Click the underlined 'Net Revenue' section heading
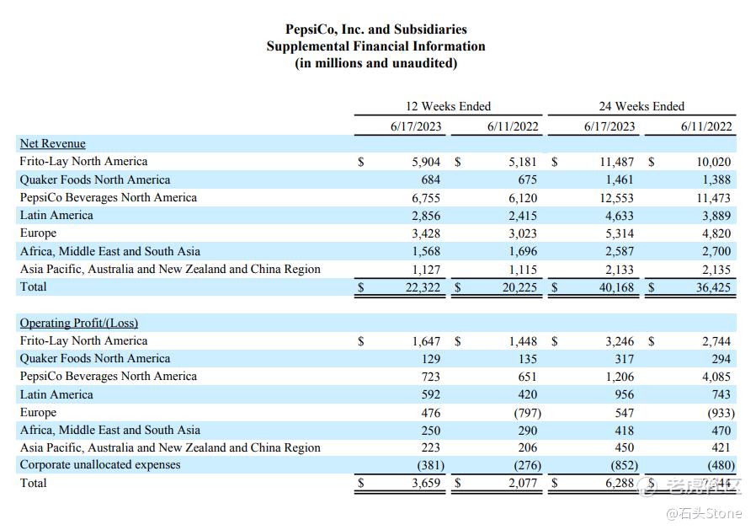Viewport: 756px width, 530px height. 52,144
